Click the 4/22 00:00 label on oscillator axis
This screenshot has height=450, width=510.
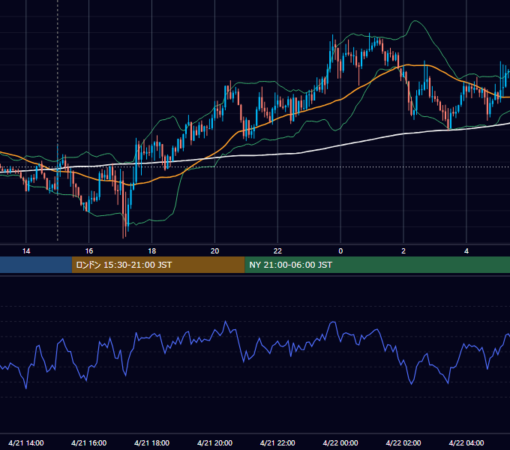click(340, 442)
